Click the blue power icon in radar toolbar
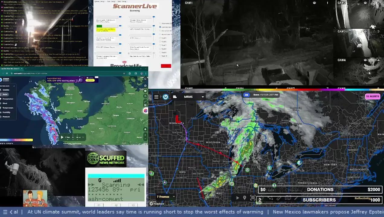 pyautogui.click(x=165, y=97)
